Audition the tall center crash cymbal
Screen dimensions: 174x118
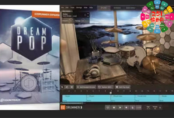point(114,30)
